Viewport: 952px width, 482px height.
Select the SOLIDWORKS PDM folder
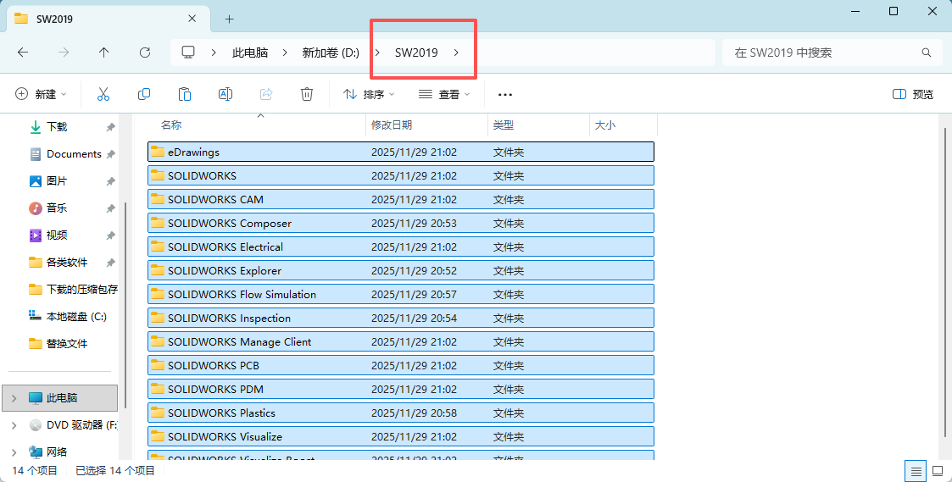(x=401, y=389)
